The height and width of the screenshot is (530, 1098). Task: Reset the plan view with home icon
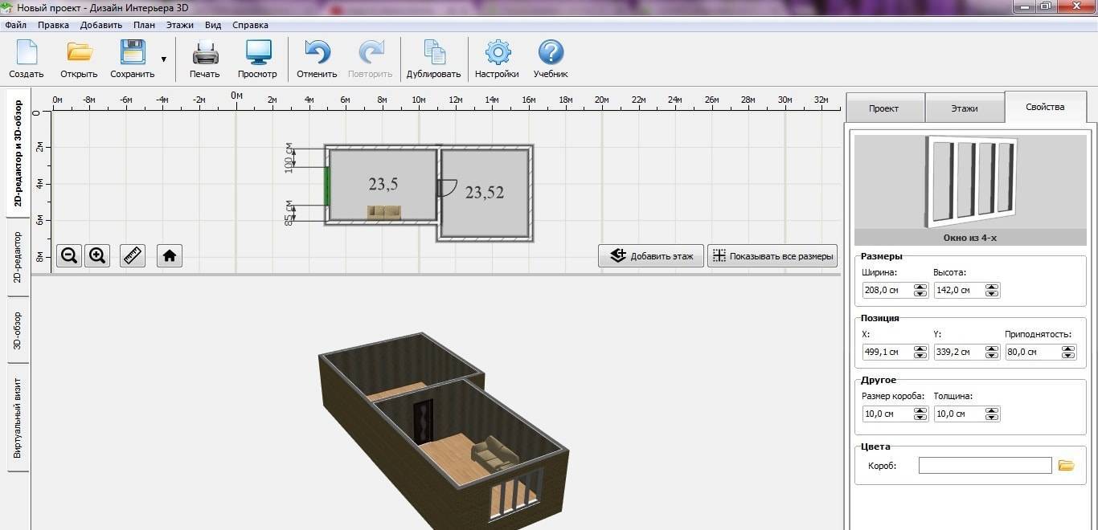pyautogui.click(x=170, y=255)
